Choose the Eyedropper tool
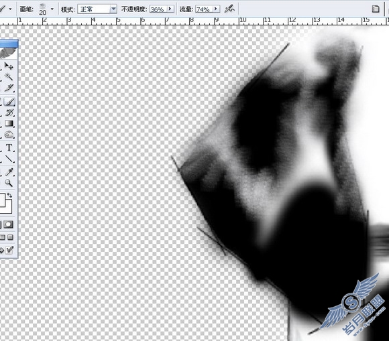The image size is (389, 341). coord(9,172)
